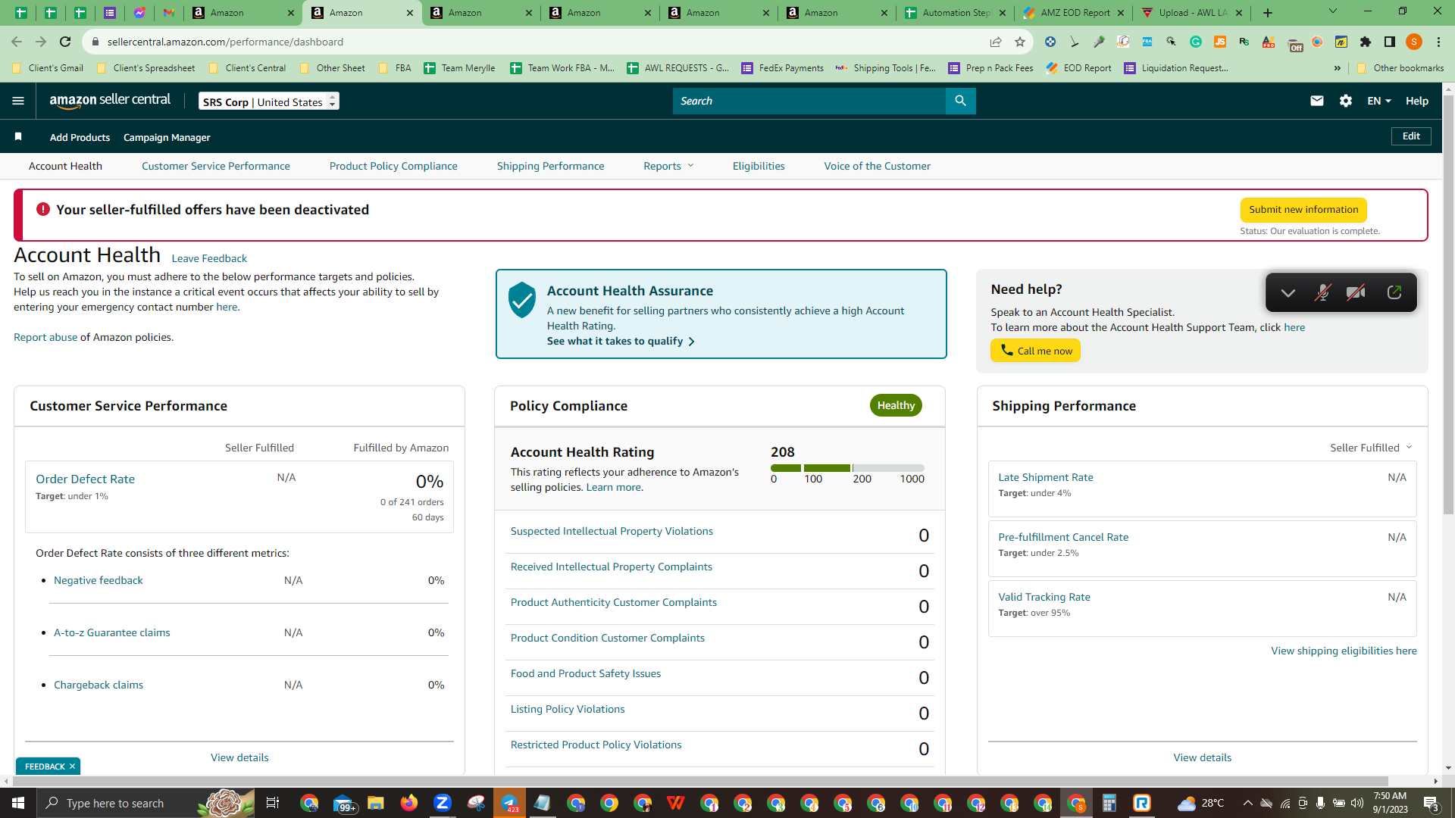Screen dimensions: 1455x818
Task: Open the settings gear icon
Action: 1346,101
